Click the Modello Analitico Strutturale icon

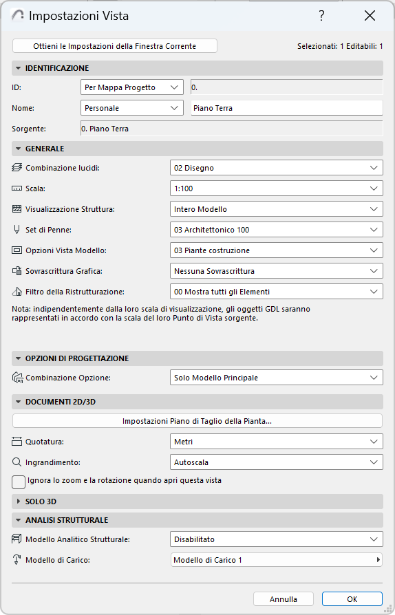(17, 539)
